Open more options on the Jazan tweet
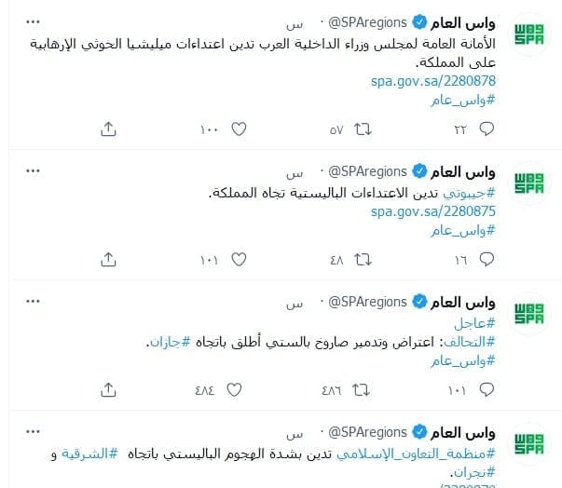Image resolution: width=562 pixels, height=488 pixels. click(33, 301)
